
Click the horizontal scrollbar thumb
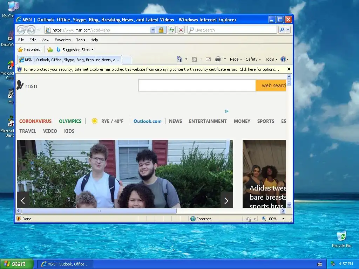[x=99, y=211]
